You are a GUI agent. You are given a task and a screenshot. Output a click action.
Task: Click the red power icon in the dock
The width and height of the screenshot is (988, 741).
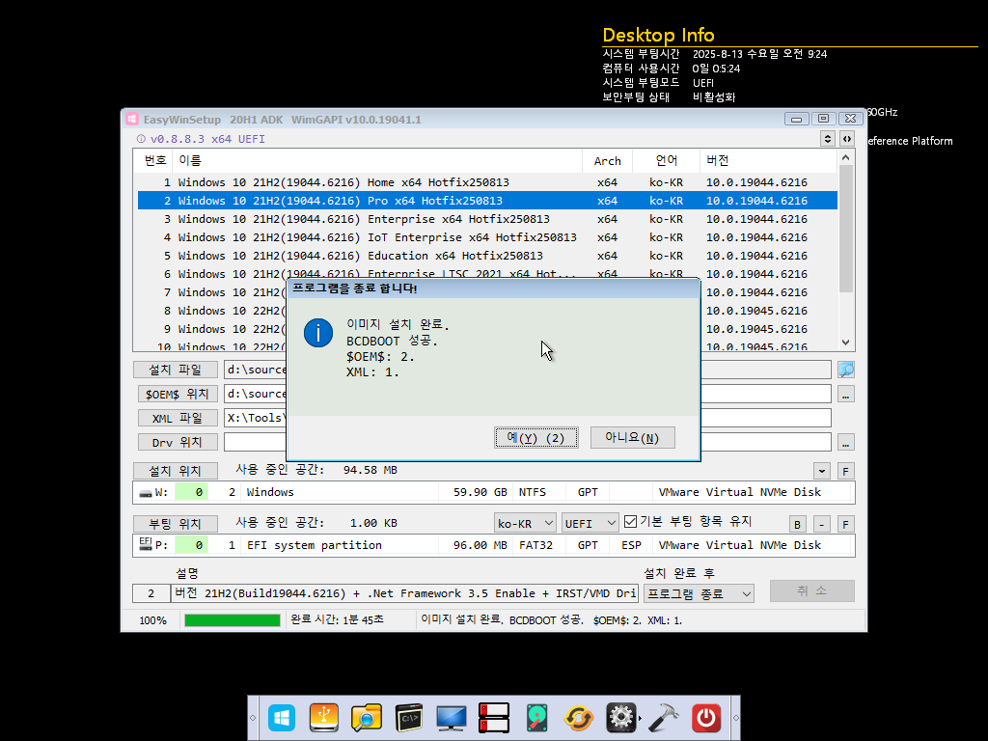tap(705, 718)
